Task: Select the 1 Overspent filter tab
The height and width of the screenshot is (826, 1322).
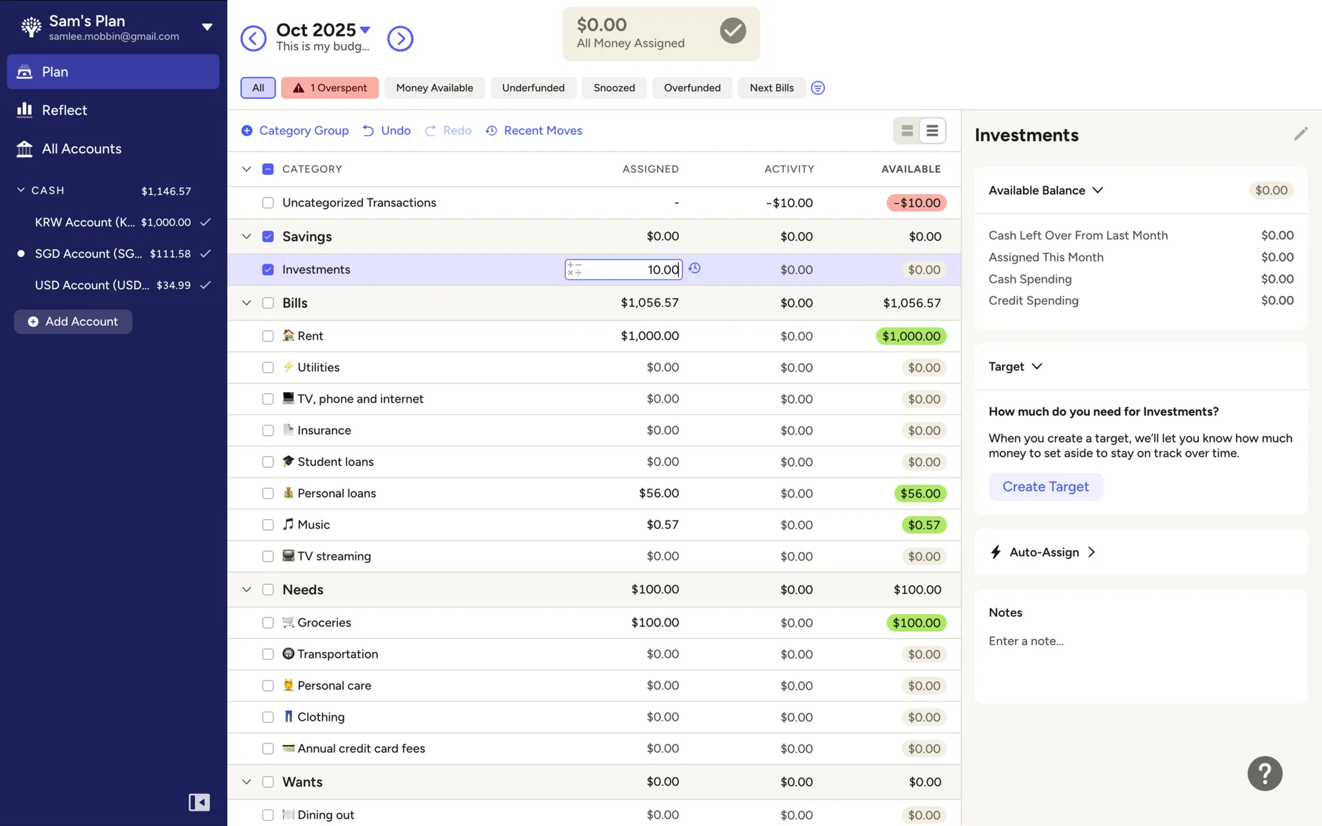Action: pyautogui.click(x=330, y=88)
